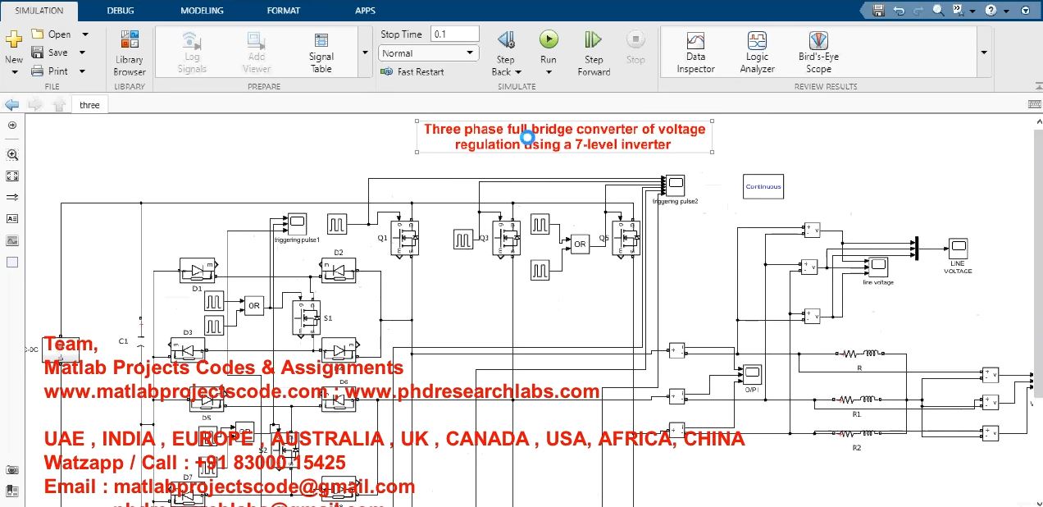Expand the Review Results gallery dropdown
The width and height of the screenshot is (1043, 507).
click(984, 53)
